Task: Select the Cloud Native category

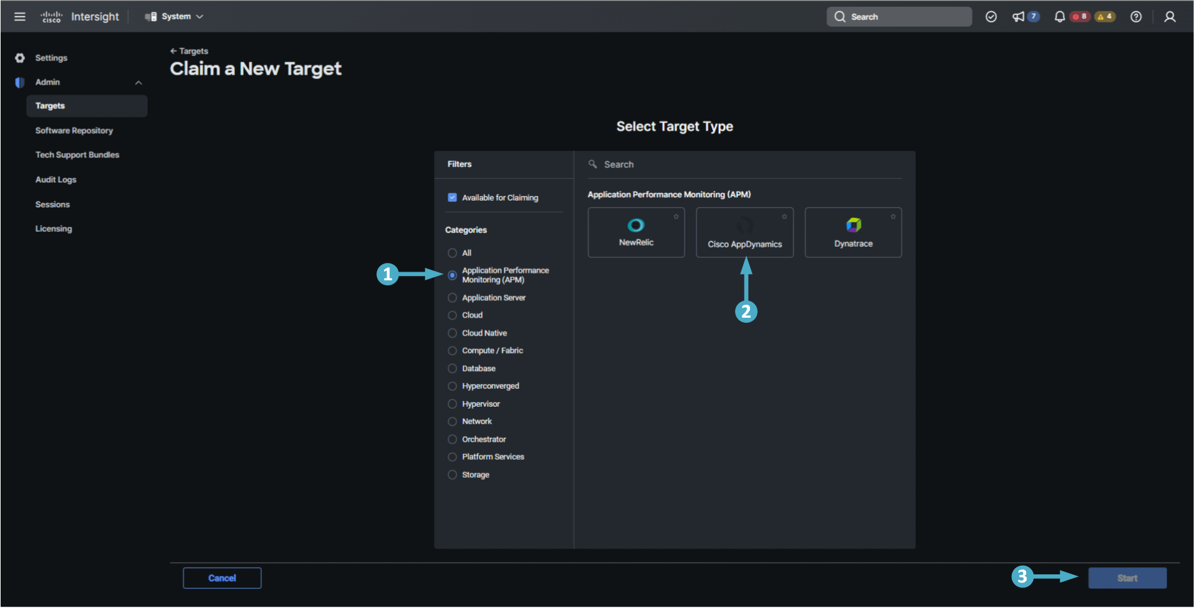Action: pyautogui.click(x=453, y=333)
